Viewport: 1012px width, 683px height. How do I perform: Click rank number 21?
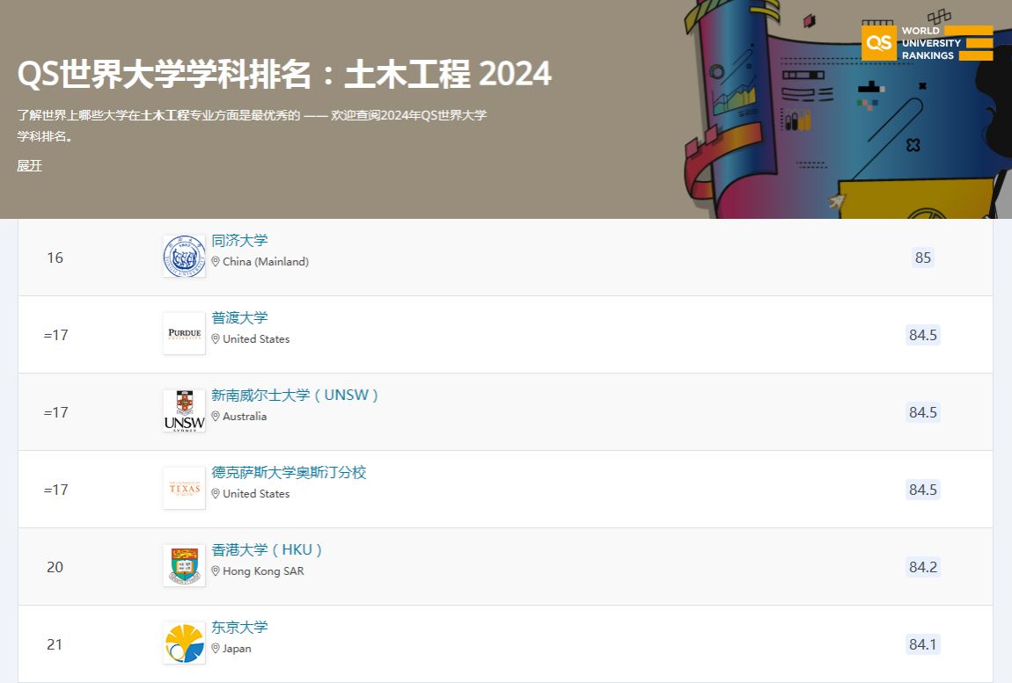click(x=55, y=645)
